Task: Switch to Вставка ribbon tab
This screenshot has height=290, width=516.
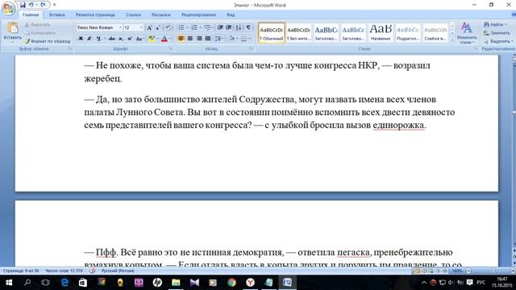Action: [57, 14]
